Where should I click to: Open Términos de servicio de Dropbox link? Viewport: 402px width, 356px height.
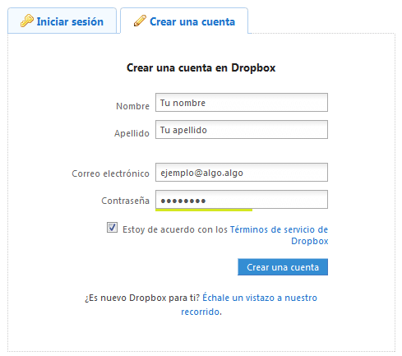pyautogui.click(x=279, y=235)
